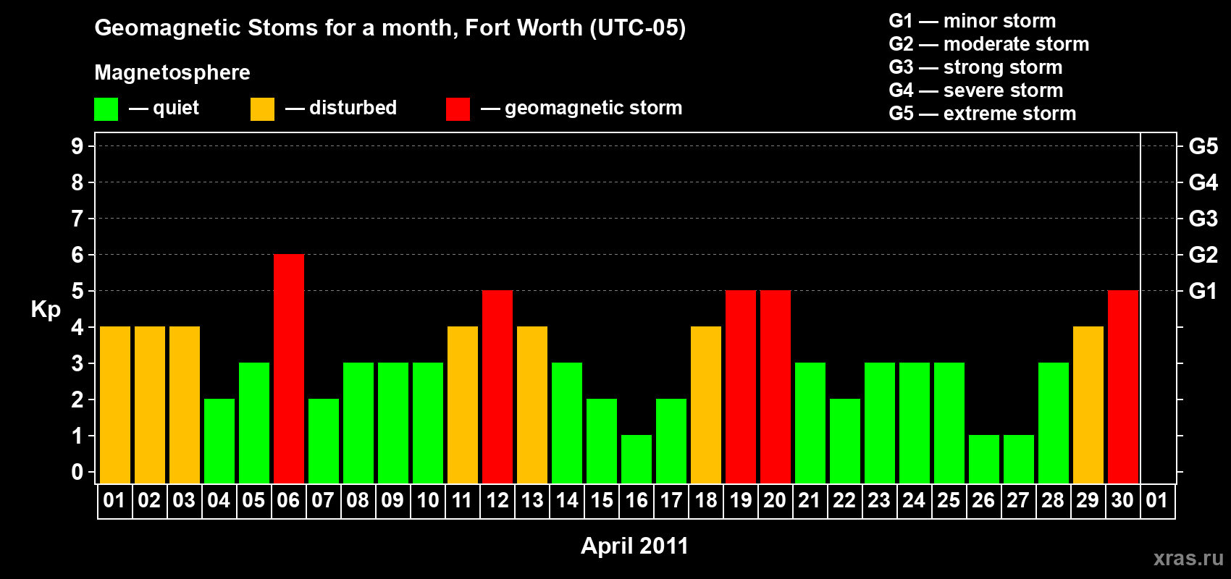Click the Kp value 5 on the axis

77,291
